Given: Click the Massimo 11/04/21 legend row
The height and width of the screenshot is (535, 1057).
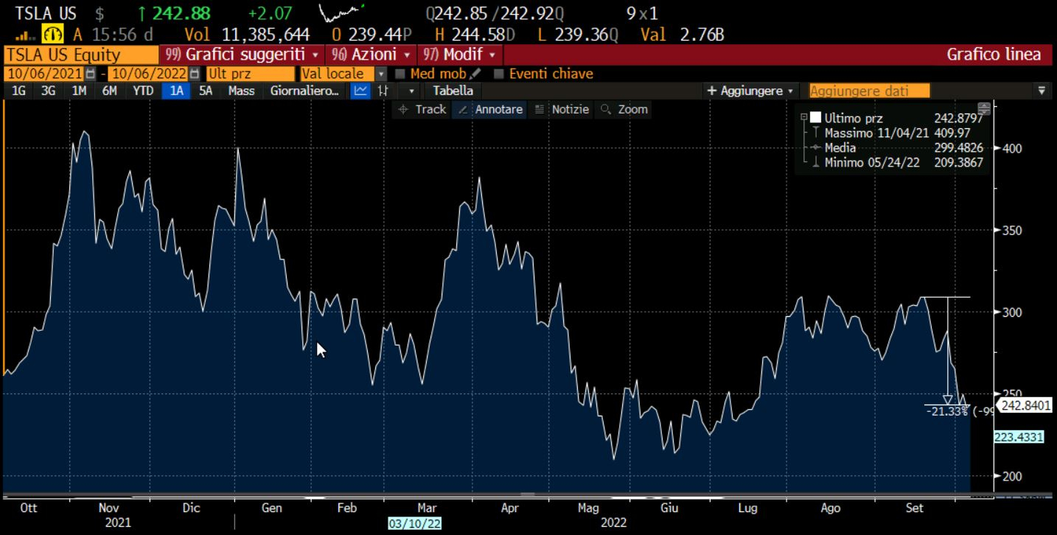Looking at the screenshot, I should 904,133.
